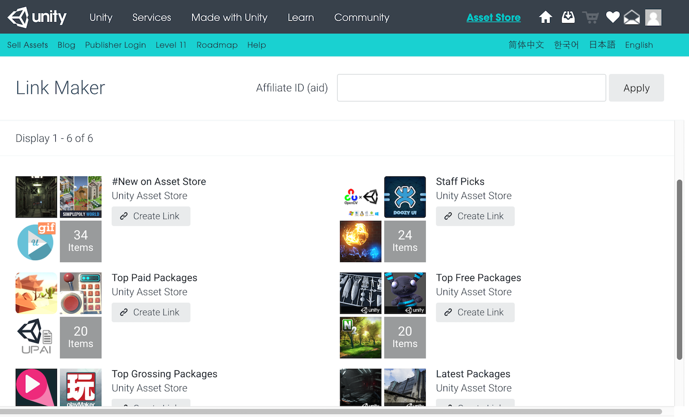Open the fireball effects thumbnail

click(360, 241)
